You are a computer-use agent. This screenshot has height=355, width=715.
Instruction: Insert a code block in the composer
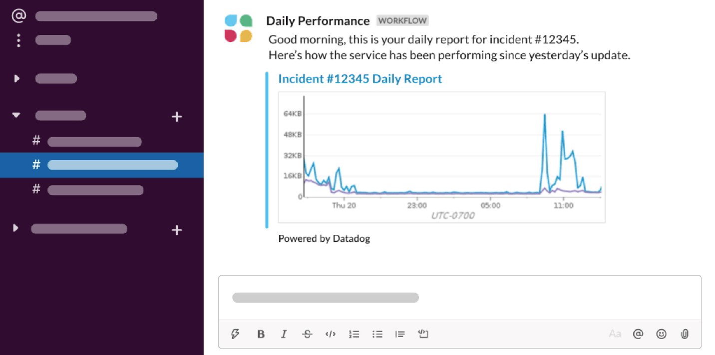point(423,334)
